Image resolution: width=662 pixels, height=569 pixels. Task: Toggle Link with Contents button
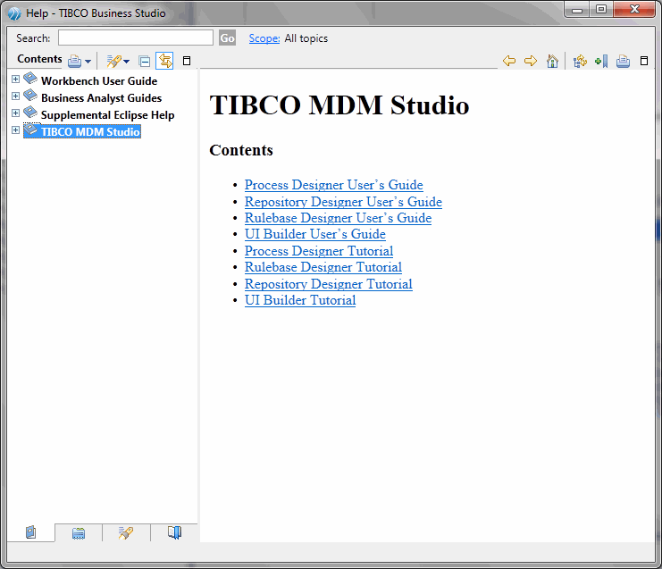pos(164,62)
